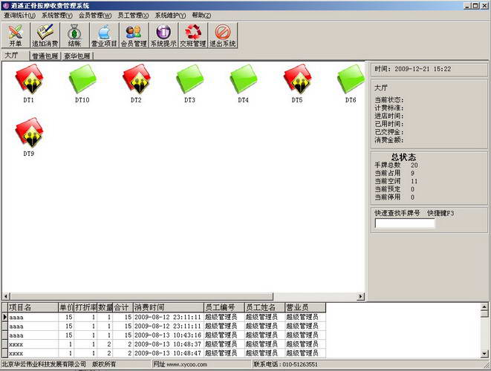Click 退出系统 exit icon
Screen dimensions: 491x371
pyautogui.click(x=223, y=36)
